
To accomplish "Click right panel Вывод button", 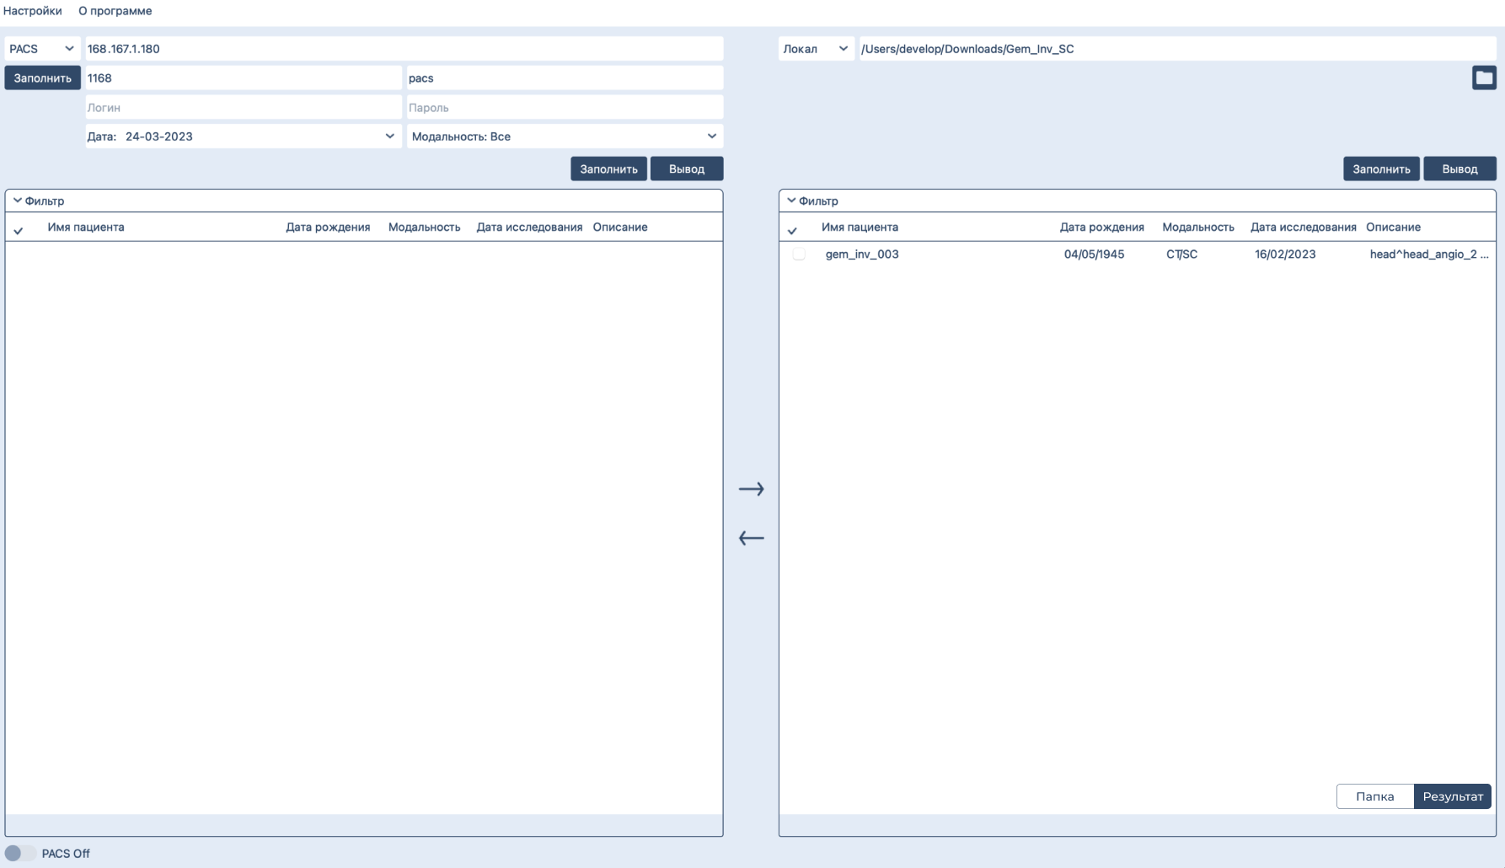I will [x=1459, y=169].
